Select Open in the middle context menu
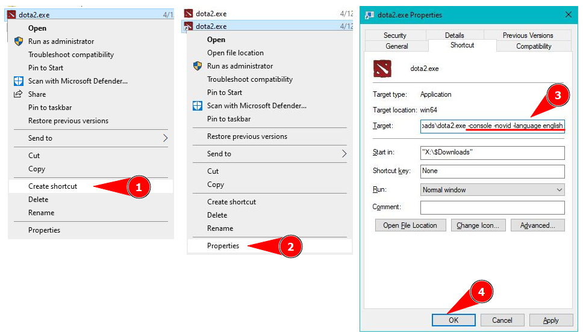Screen dimensions: 583x336 [x=216, y=40]
